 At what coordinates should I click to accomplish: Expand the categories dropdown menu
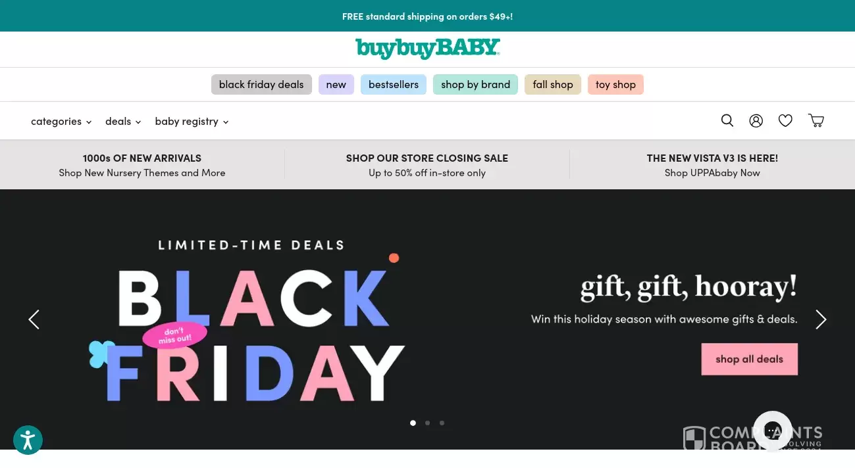(x=61, y=122)
